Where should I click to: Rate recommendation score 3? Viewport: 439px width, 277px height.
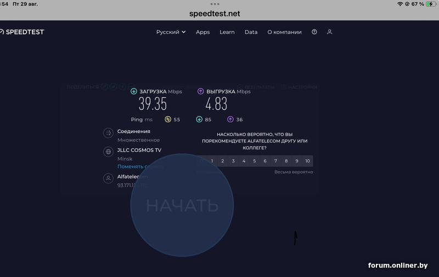[x=233, y=161]
